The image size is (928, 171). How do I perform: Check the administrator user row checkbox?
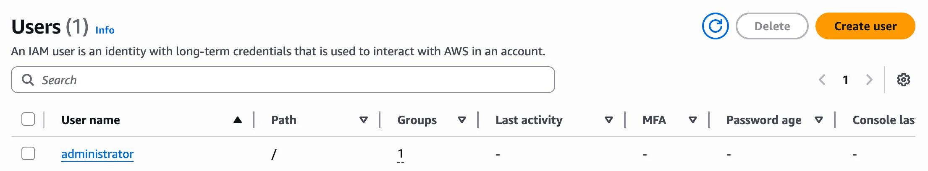click(x=28, y=153)
